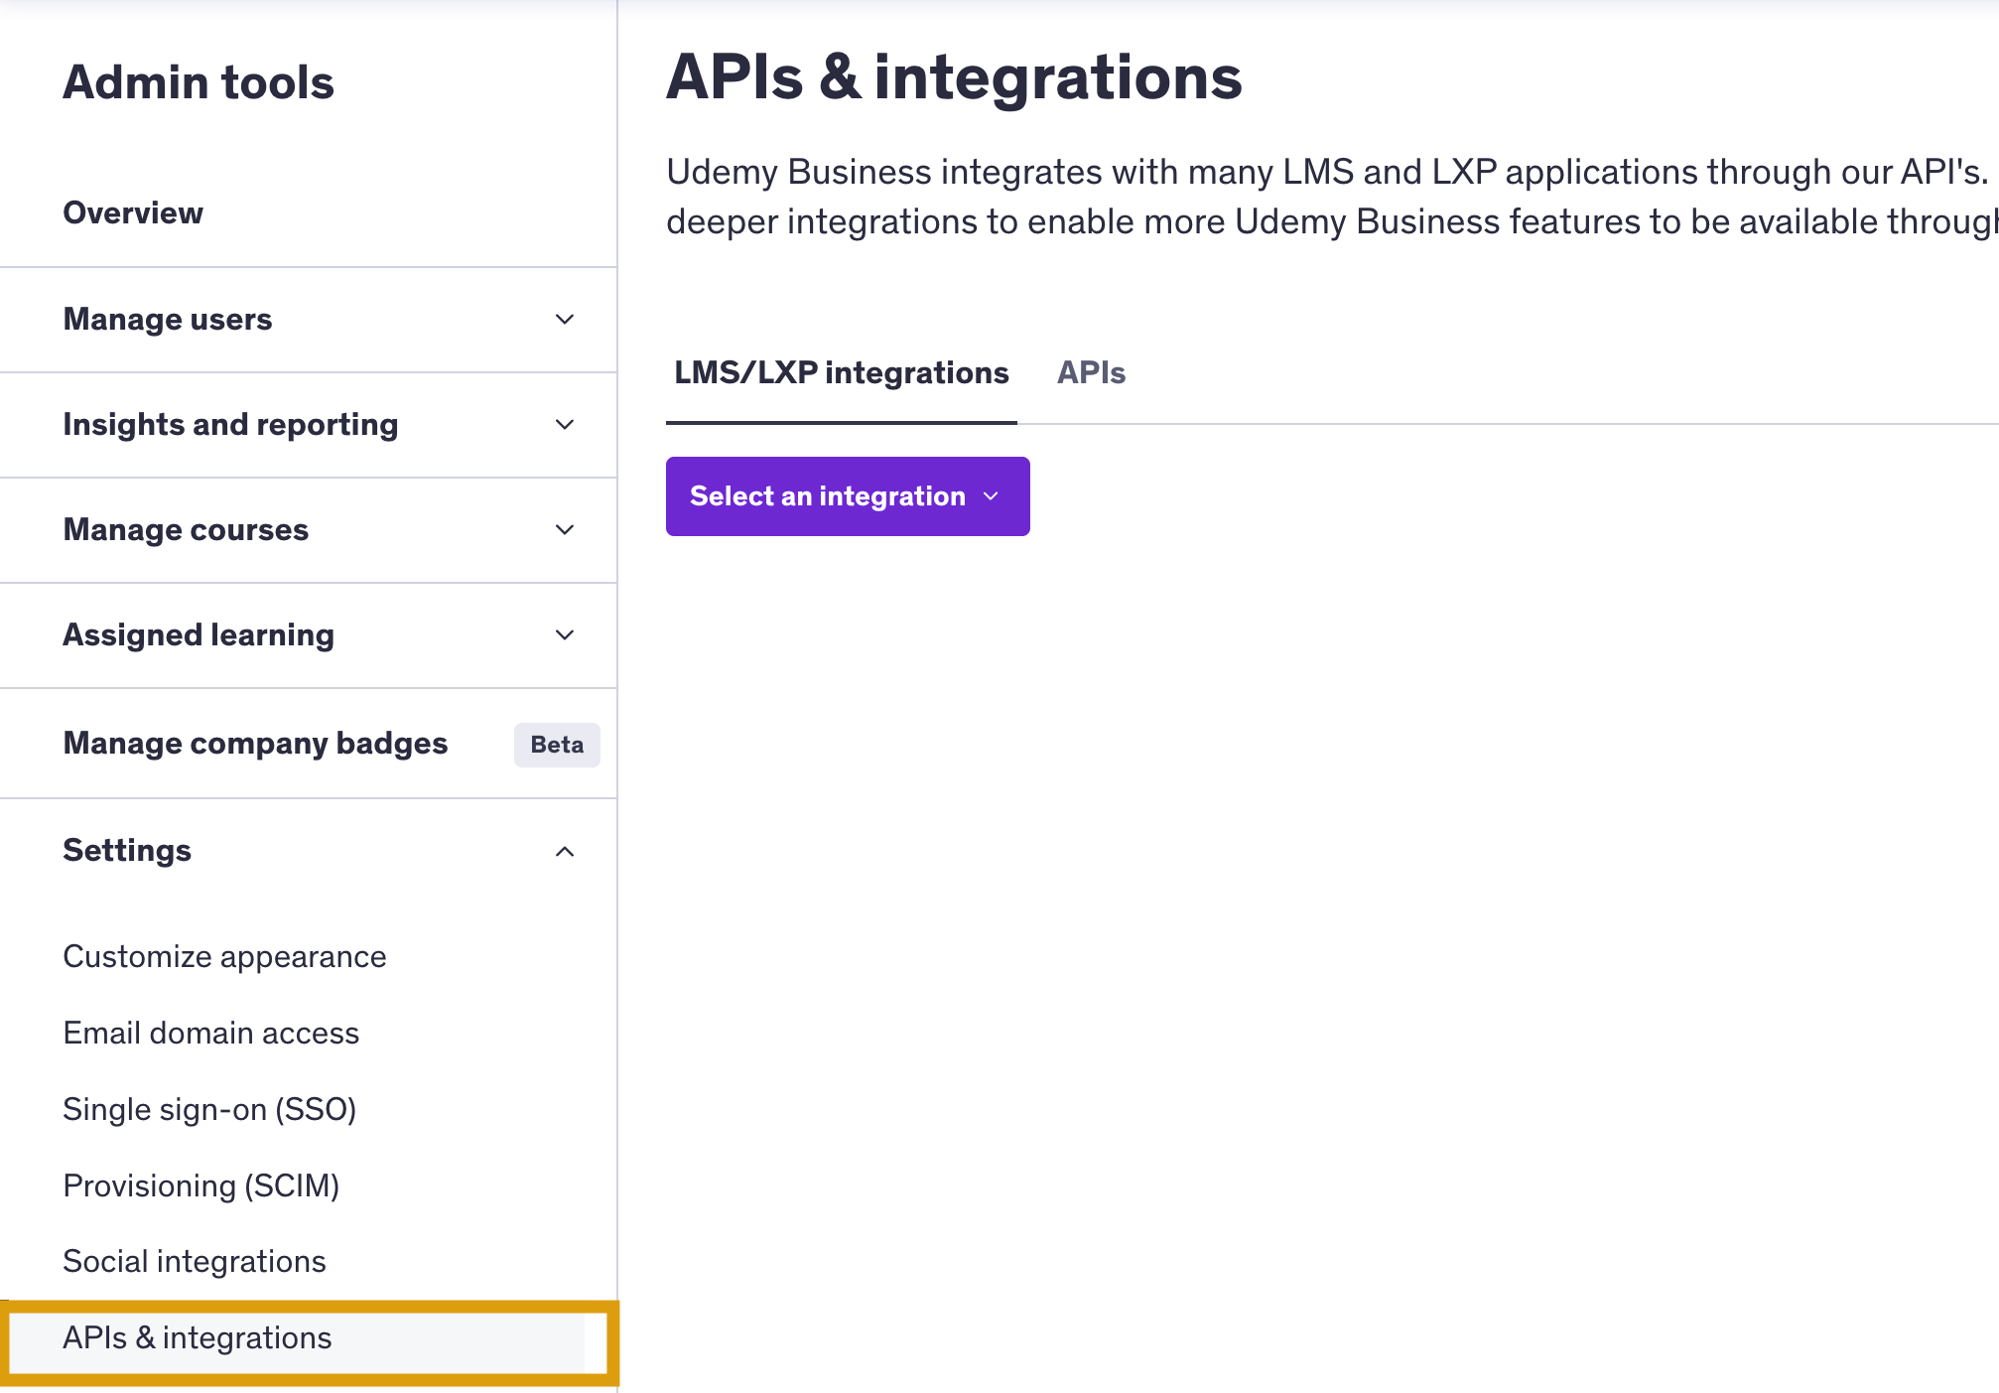Viewport: 1999px width, 1393px height.
Task: Open Social integrations settings
Action: click(195, 1262)
